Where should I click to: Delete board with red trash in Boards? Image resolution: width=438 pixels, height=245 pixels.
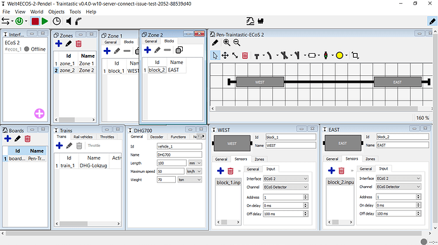tap(27, 139)
